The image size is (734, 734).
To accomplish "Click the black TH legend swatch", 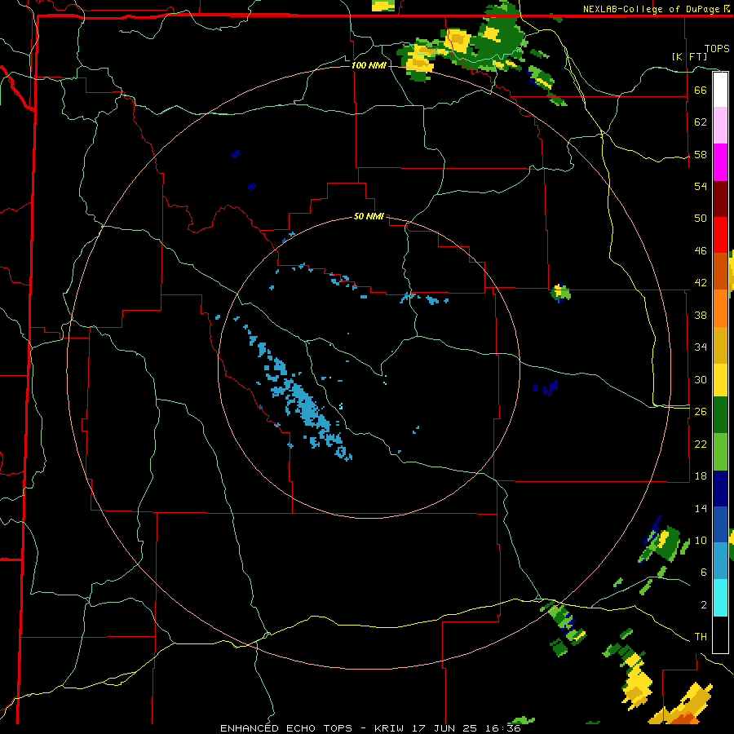I will click(x=720, y=635).
